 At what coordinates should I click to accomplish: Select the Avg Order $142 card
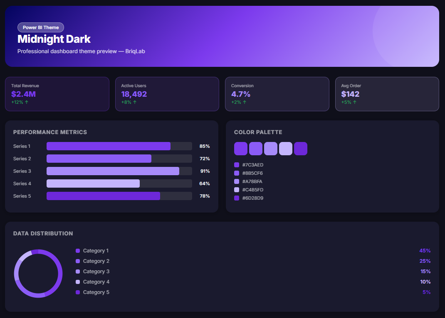click(x=387, y=94)
